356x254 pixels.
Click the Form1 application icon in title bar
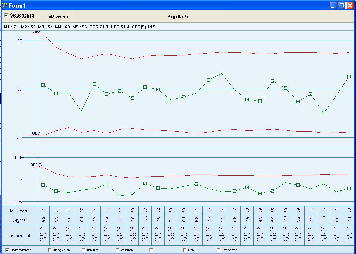click(4, 6)
